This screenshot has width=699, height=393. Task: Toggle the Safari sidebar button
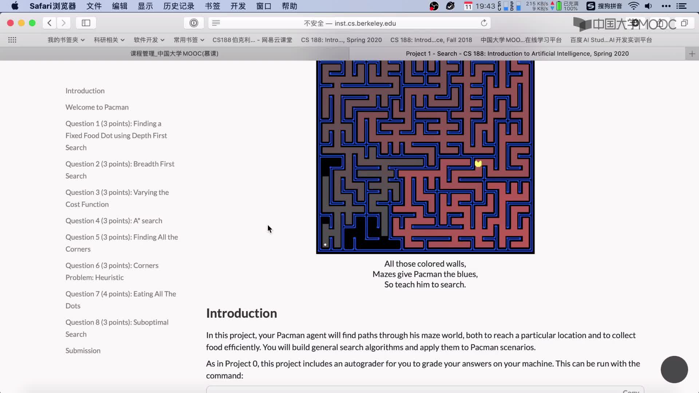pos(86,23)
